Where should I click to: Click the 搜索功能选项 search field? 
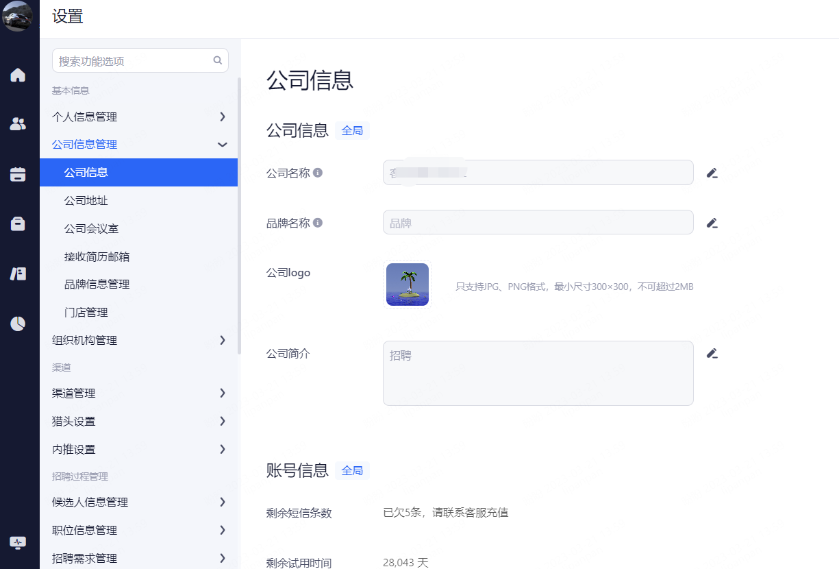(134, 61)
